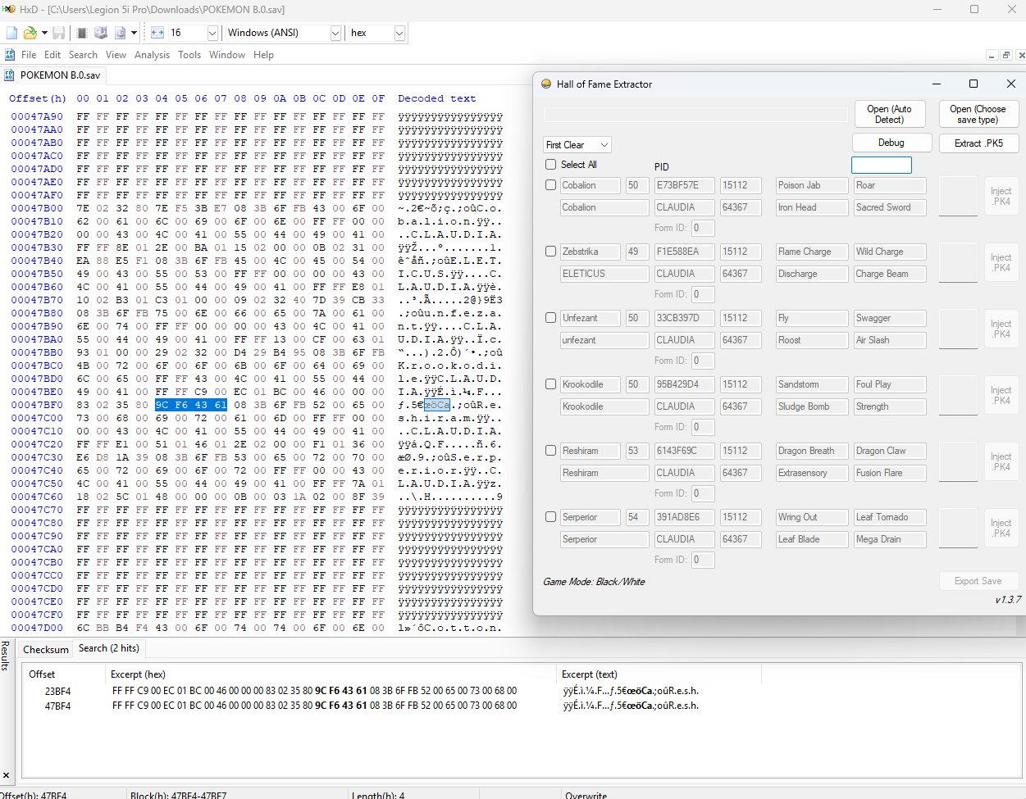Click the Save disk icon
Screen dimensions: 1026x799
point(58,33)
